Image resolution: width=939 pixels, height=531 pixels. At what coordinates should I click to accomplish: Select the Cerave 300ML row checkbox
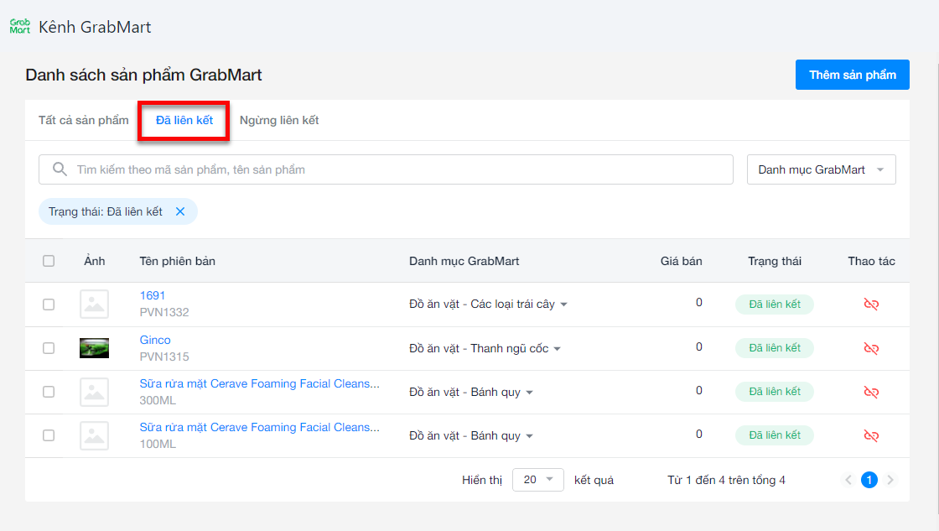tap(49, 392)
